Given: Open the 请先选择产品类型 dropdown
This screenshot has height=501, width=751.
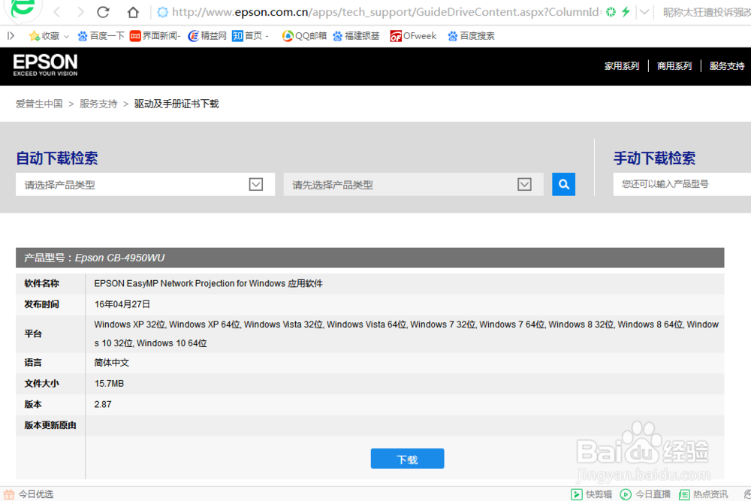Looking at the screenshot, I should pos(413,185).
